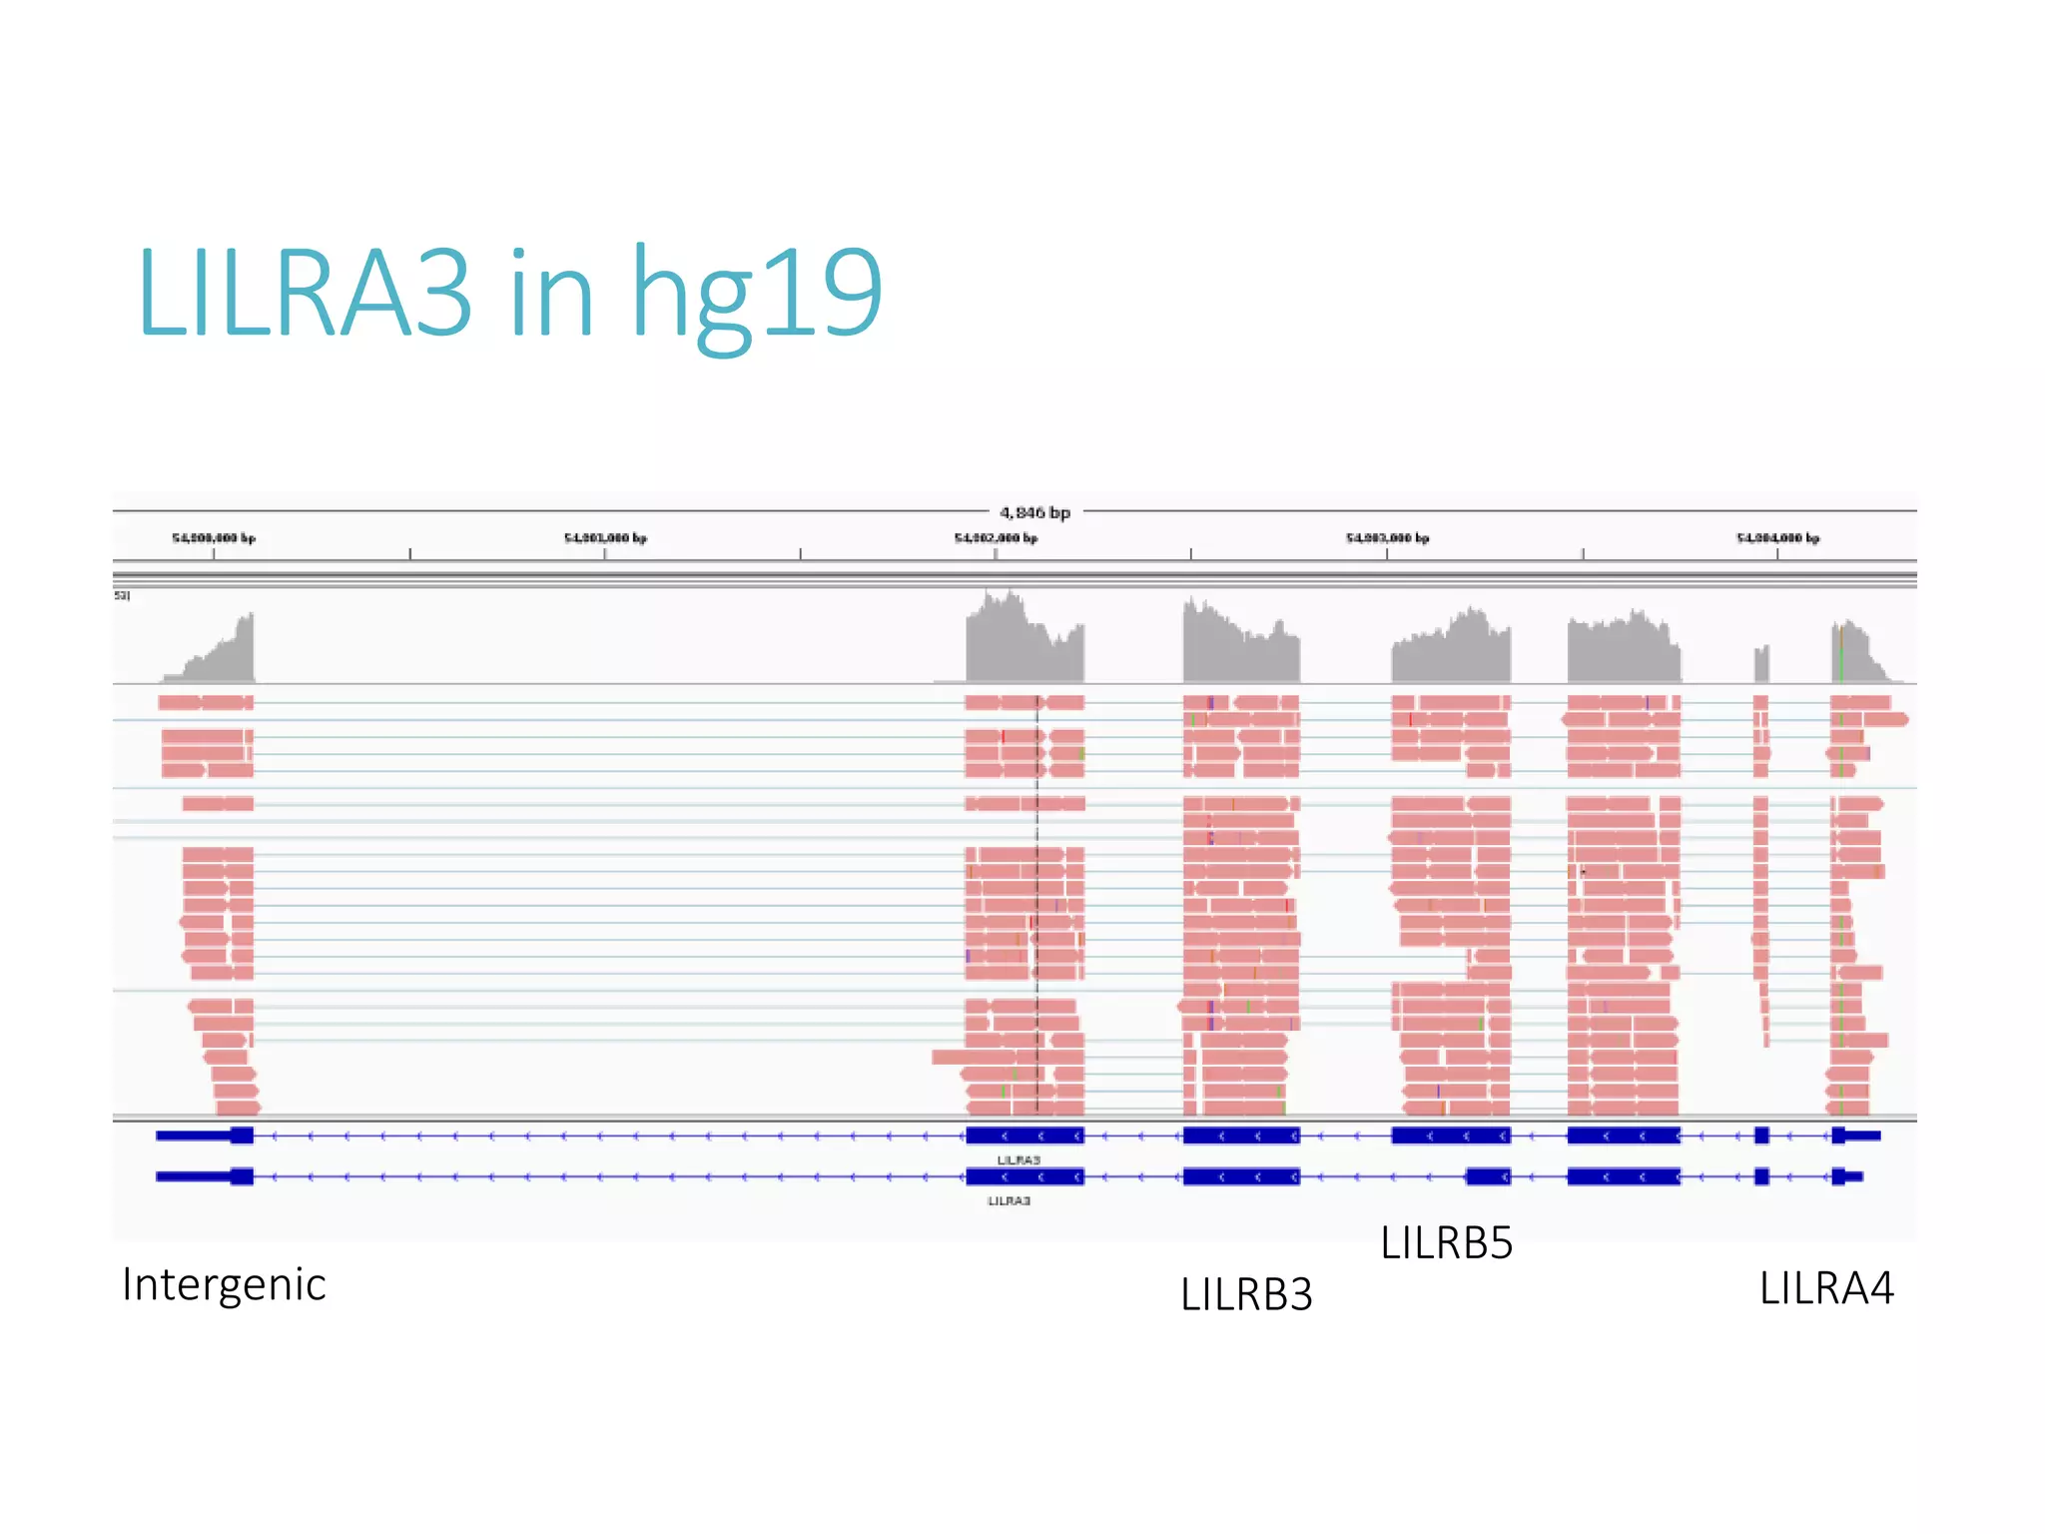The image size is (2045, 1534).
Task: Click the leftmost exon block of upper transcript
Action: pos(242,1136)
